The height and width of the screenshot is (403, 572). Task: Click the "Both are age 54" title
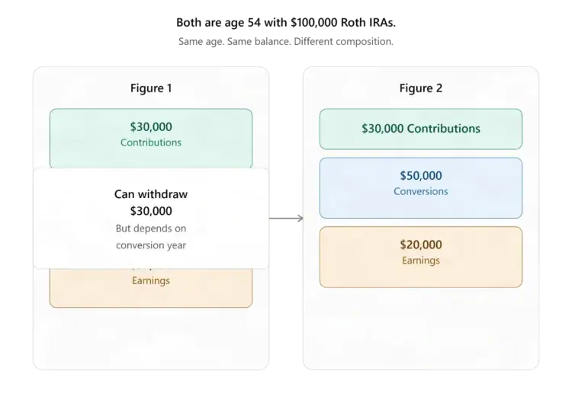click(x=286, y=23)
